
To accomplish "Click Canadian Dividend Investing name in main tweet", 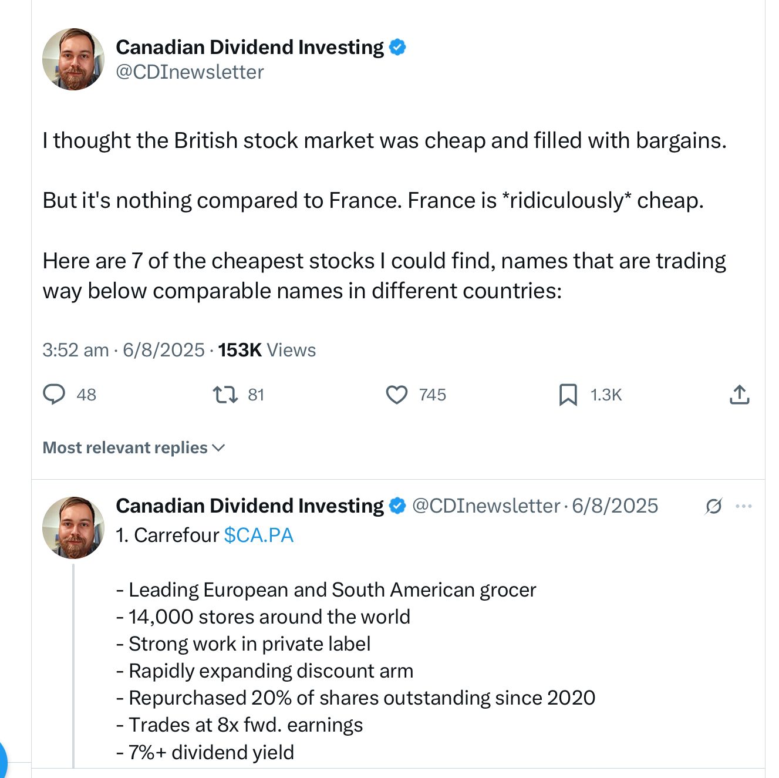I will (249, 47).
